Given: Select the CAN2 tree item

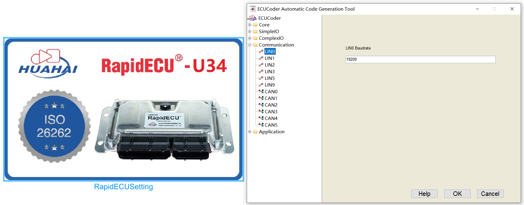Looking at the screenshot, I should pos(271,105).
